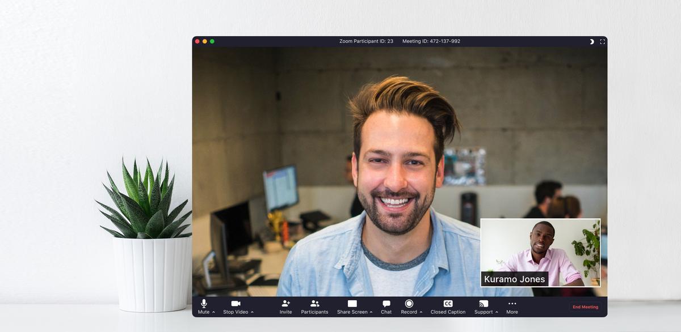Open the Chat panel

coord(386,304)
